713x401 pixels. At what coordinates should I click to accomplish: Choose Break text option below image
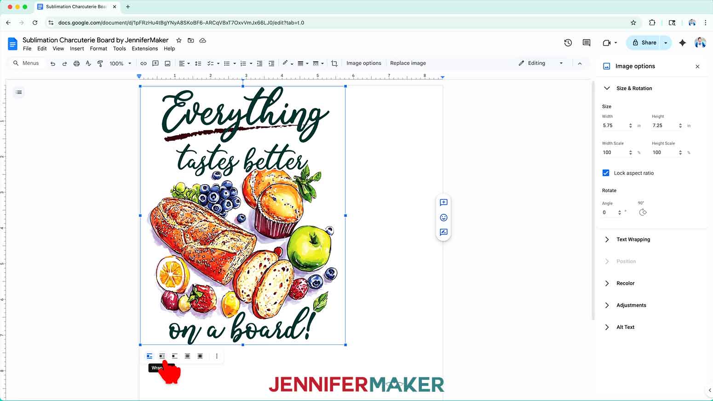pyautogui.click(x=175, y=356)
